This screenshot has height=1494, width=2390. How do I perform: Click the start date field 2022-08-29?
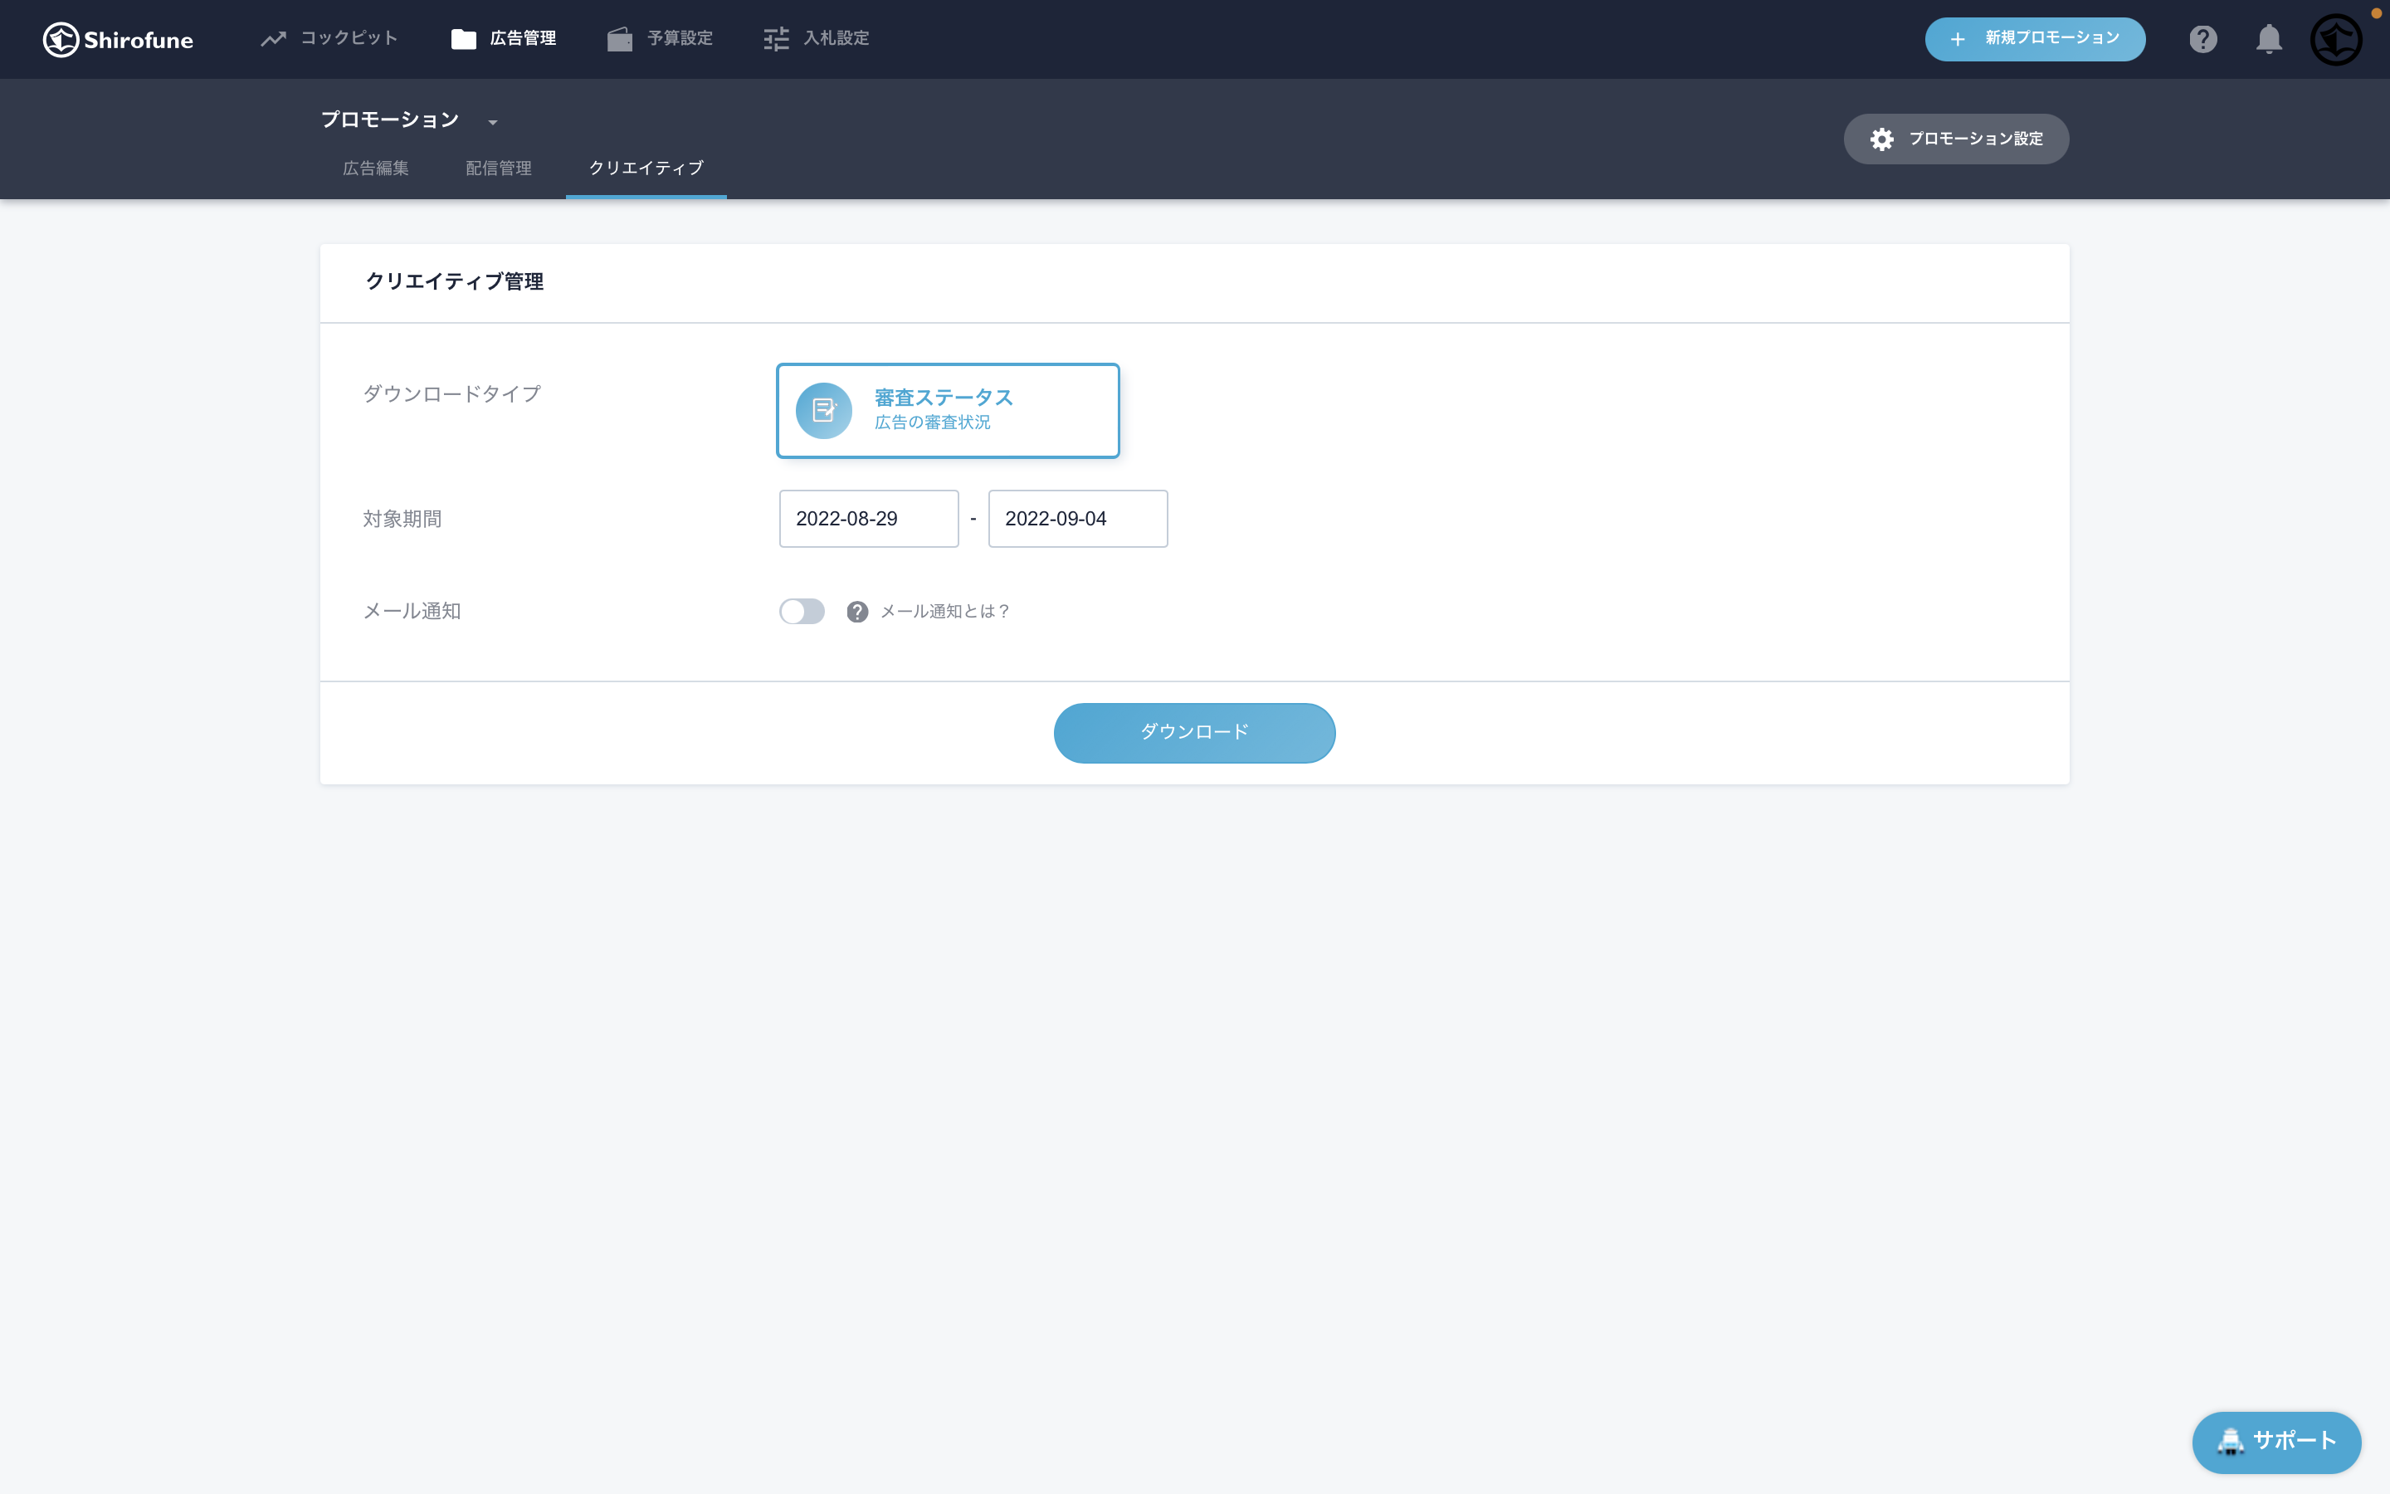pos(868,519)
